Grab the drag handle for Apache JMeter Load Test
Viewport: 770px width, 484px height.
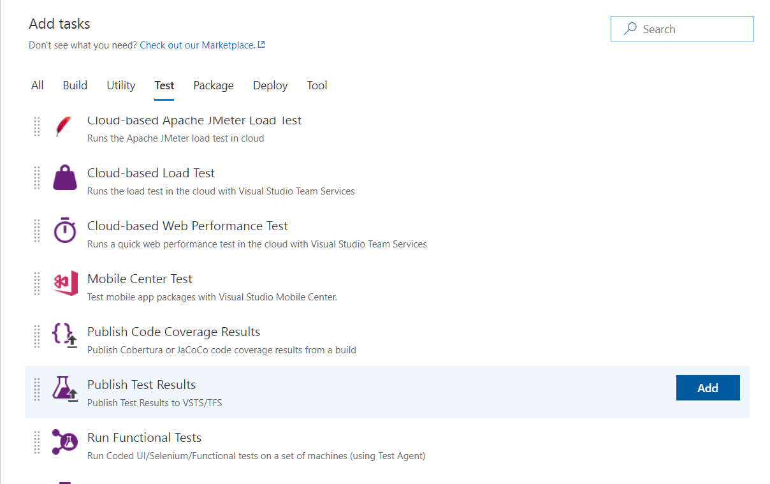[37, 126]
